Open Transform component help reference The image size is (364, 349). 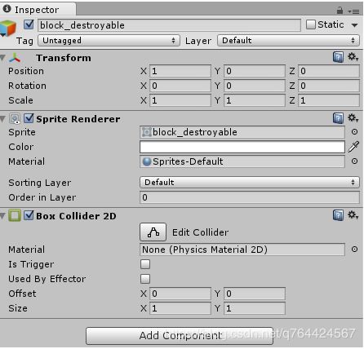338,57
